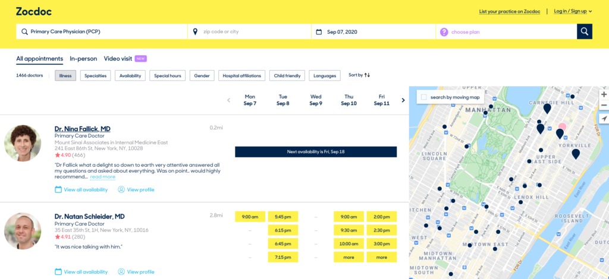
Task: Click Next availability is Fri, Sep 18
Action: point(316,152)
